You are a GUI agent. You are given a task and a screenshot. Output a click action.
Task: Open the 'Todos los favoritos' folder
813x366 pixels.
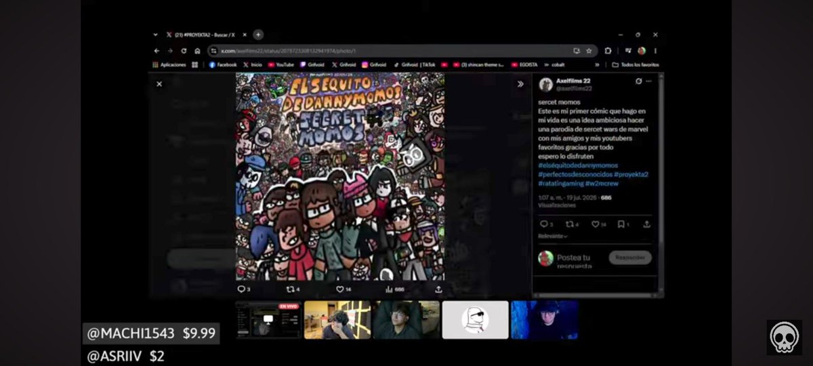(x=635, y=65)
